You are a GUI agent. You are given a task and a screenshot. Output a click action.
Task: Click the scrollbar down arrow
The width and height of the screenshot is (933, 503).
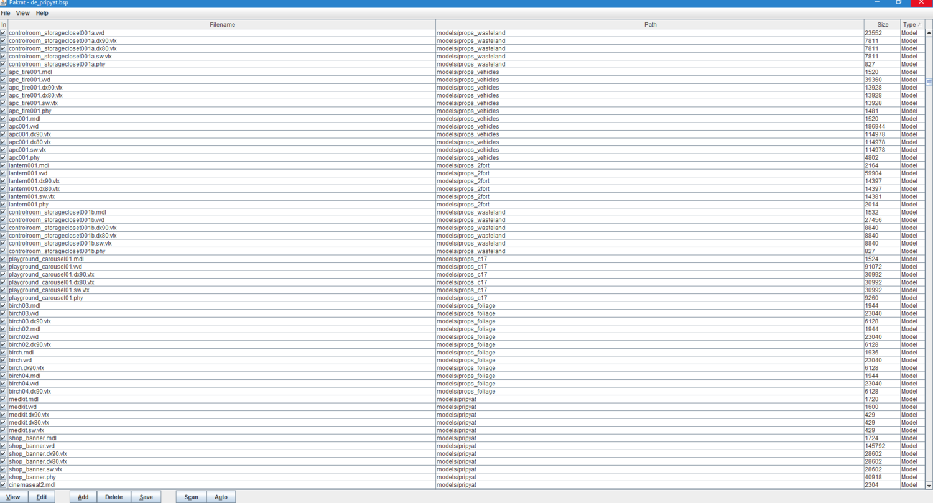tap(929, 486)
